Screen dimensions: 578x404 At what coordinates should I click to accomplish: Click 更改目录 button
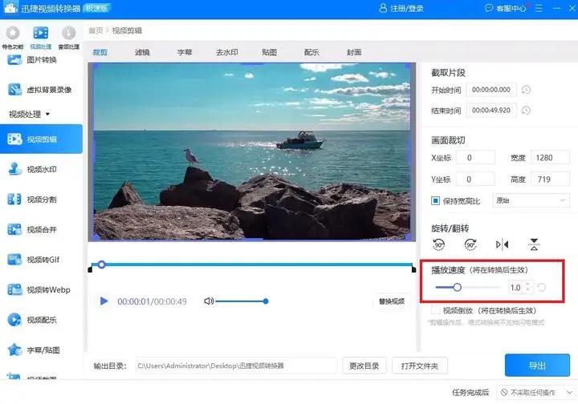coord(364,366)
